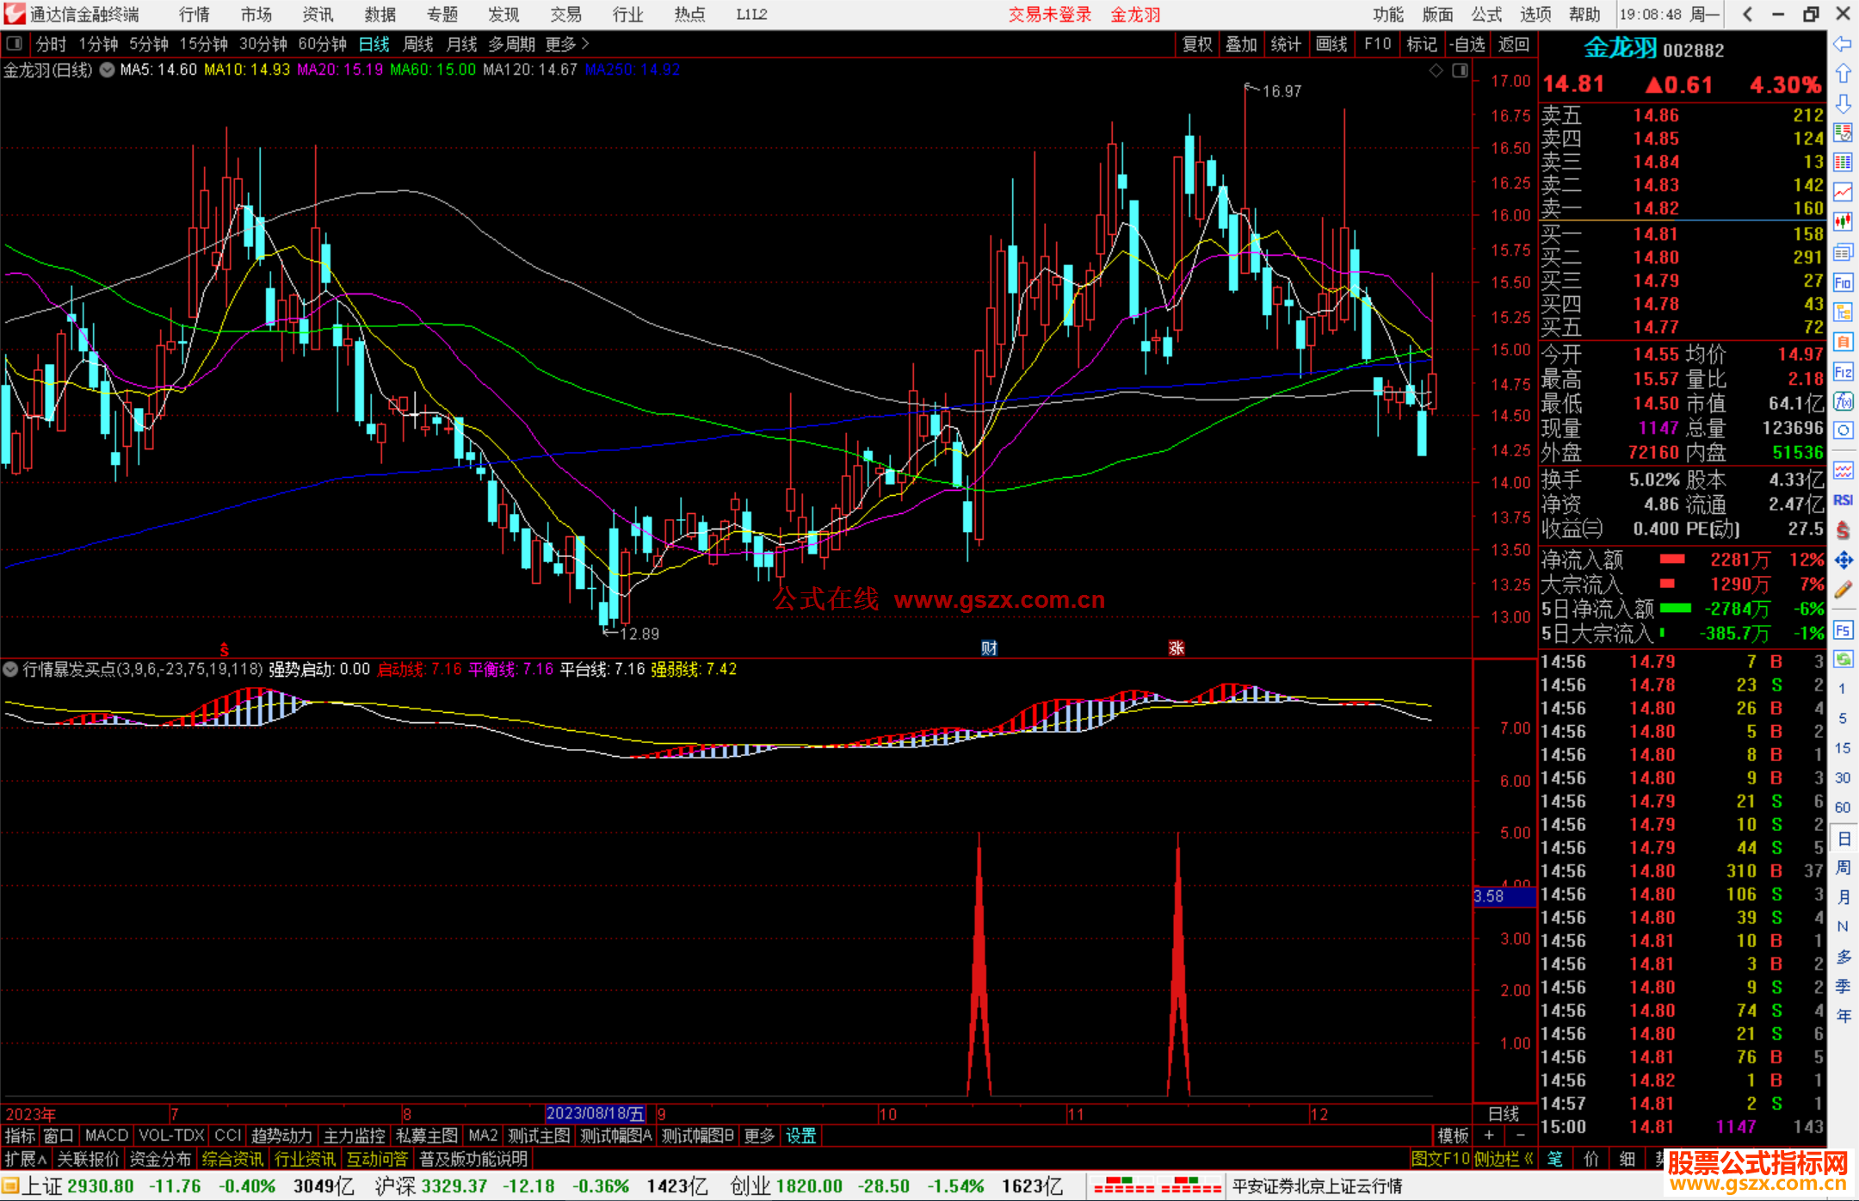Toggle the 行情暴发买点 indicator round button
This screenshot has height=1201, width=1859.
point(11,669)
